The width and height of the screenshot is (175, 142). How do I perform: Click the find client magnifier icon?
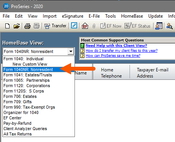click(170, 26)
